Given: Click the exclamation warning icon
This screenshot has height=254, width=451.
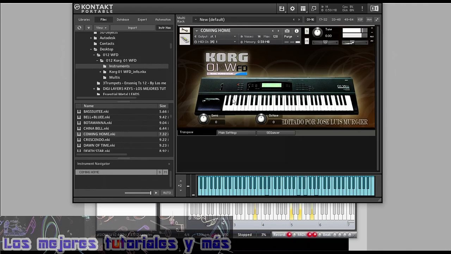Looking at the screenshot, I should click(362, 9).
